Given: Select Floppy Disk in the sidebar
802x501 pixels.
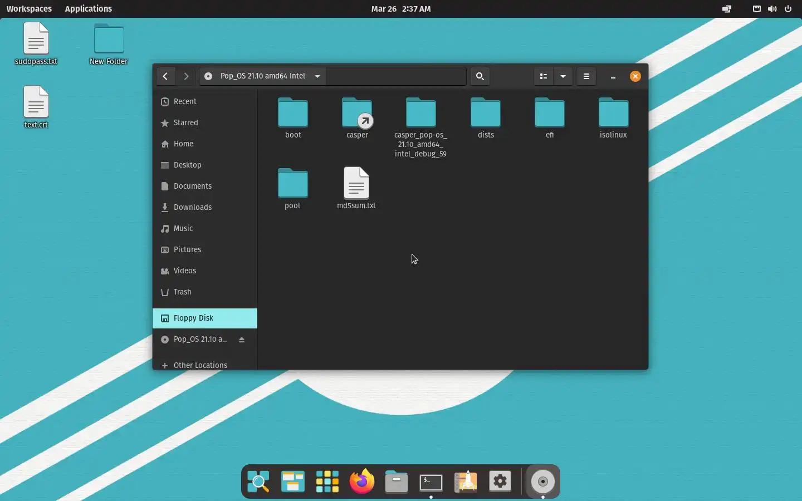Looking at the screenshot, I should point(205,318).
